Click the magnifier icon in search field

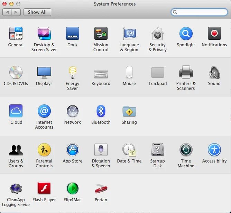[x=175, y=12]
